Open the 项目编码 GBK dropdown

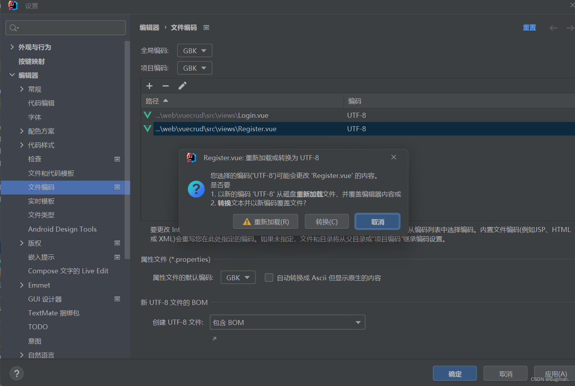[x=195, y=68]
